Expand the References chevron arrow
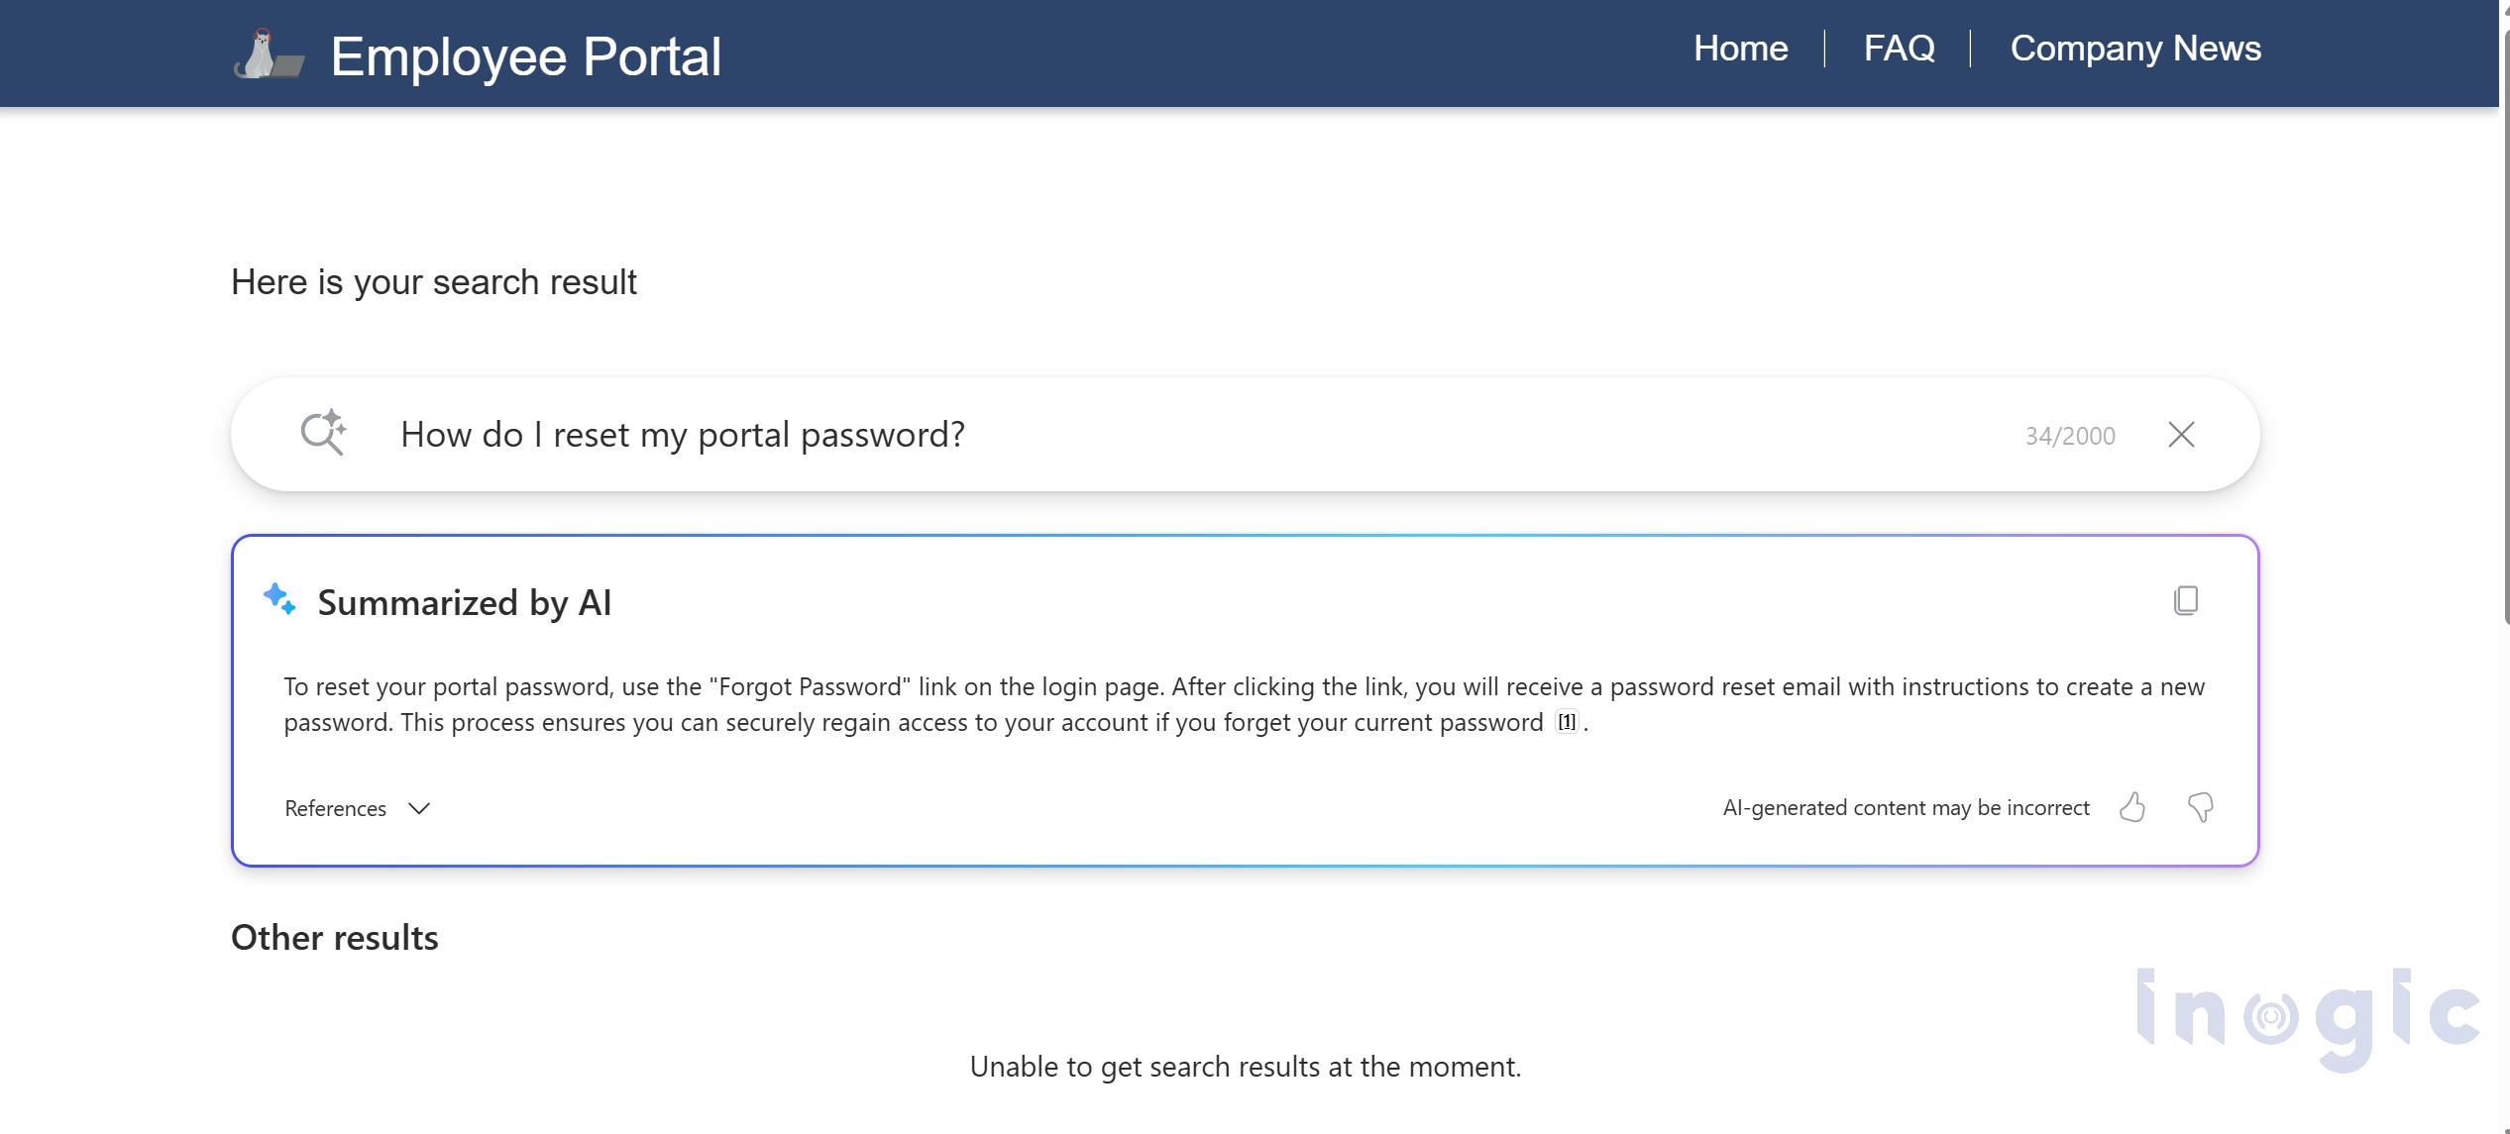 point(419,808)
